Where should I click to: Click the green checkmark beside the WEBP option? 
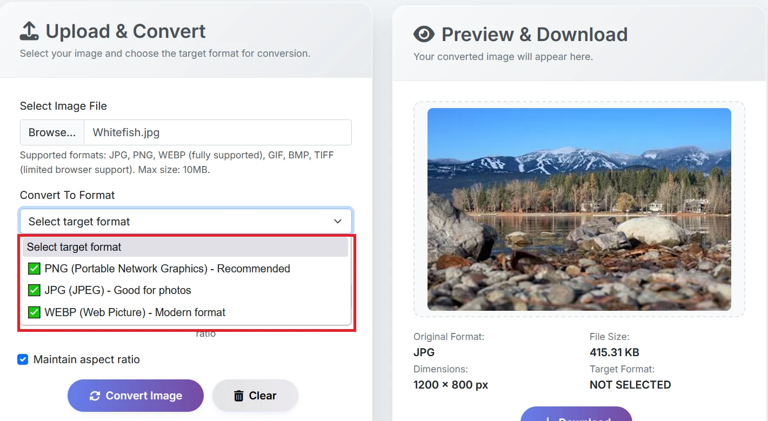pyautogui.click(x=34, y=312)
